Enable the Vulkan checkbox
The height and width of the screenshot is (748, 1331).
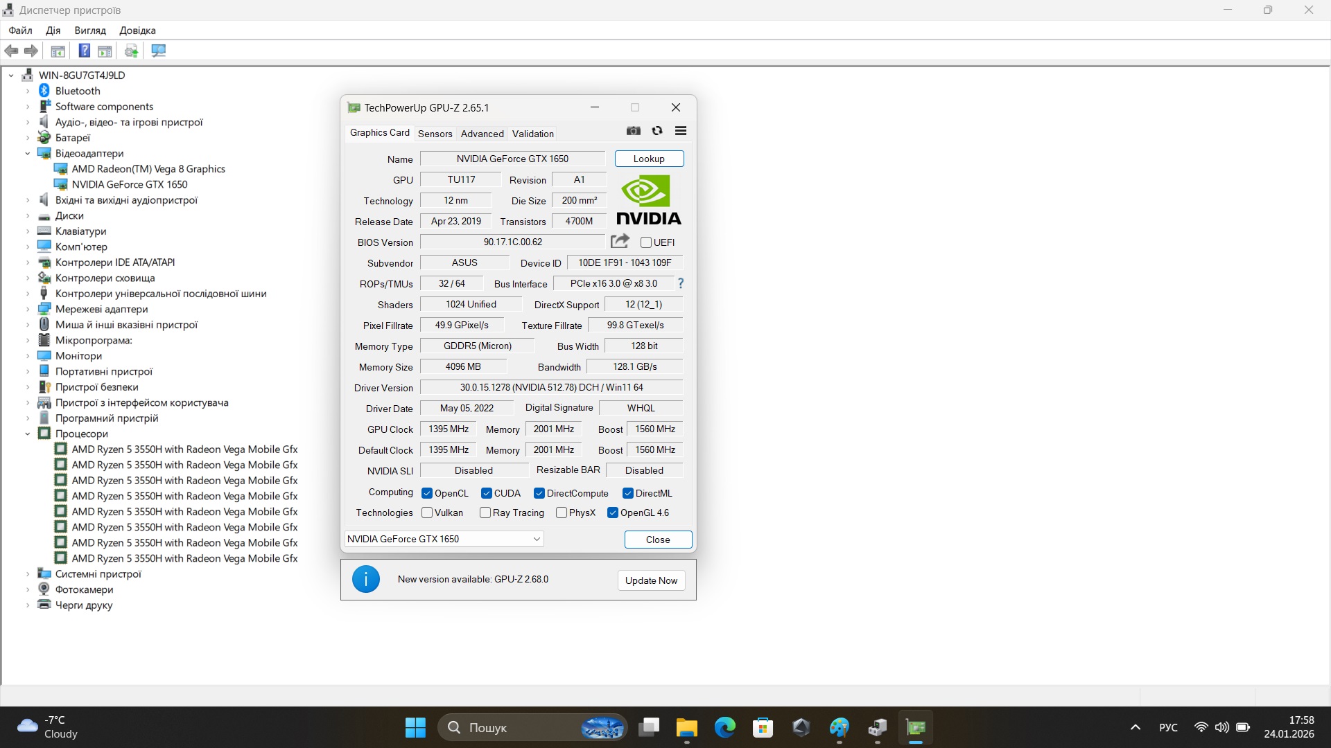pos(427,513)
